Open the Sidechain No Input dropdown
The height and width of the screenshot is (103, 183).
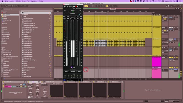tap(45, 85)
